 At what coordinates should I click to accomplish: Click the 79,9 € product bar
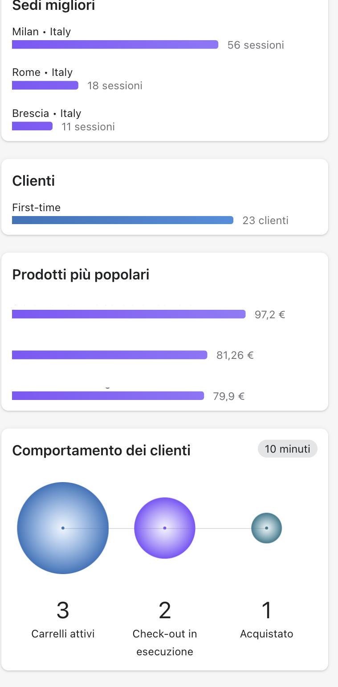(x=108, y=396)
